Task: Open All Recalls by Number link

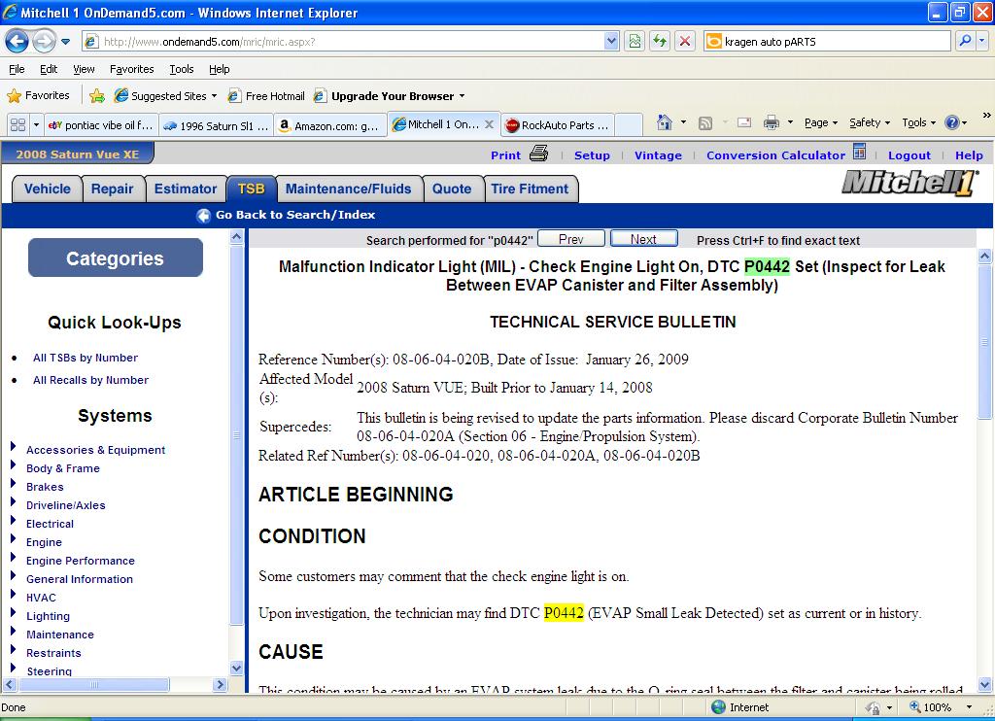Action: click(90, 380)
